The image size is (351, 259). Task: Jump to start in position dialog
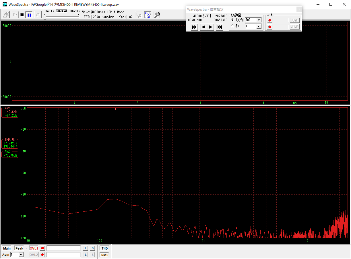coord(194,27)
